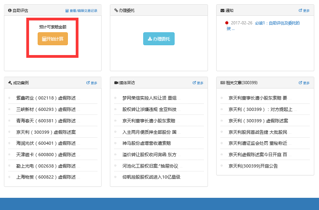
Task: Click 更多 in the 媒体采访 panel
Action: tap(198, 83)
